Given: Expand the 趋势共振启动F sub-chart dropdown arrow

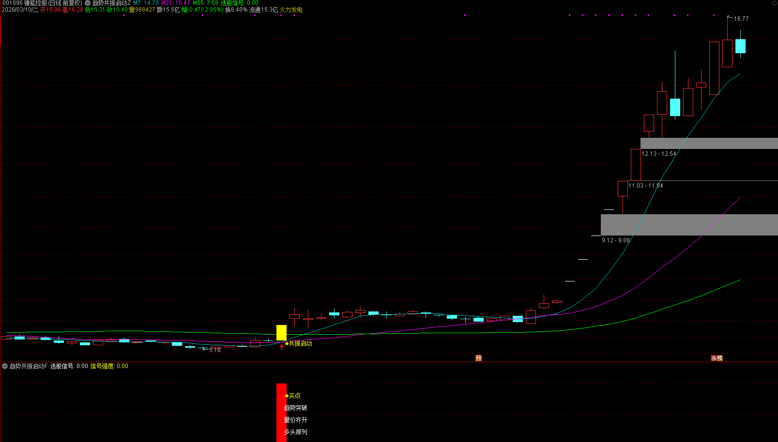Looking at the screenshot, I should 5,366.
